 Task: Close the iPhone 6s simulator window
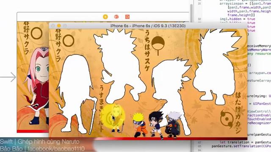coord(53,26)
